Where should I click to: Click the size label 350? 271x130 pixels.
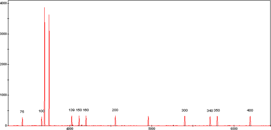click(x=217, y=110)
